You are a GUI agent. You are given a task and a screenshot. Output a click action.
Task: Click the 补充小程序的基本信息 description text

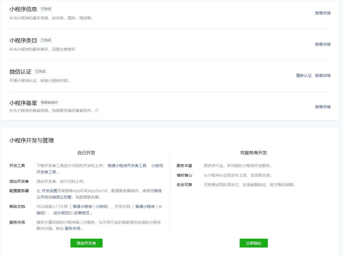pos(51,18)
